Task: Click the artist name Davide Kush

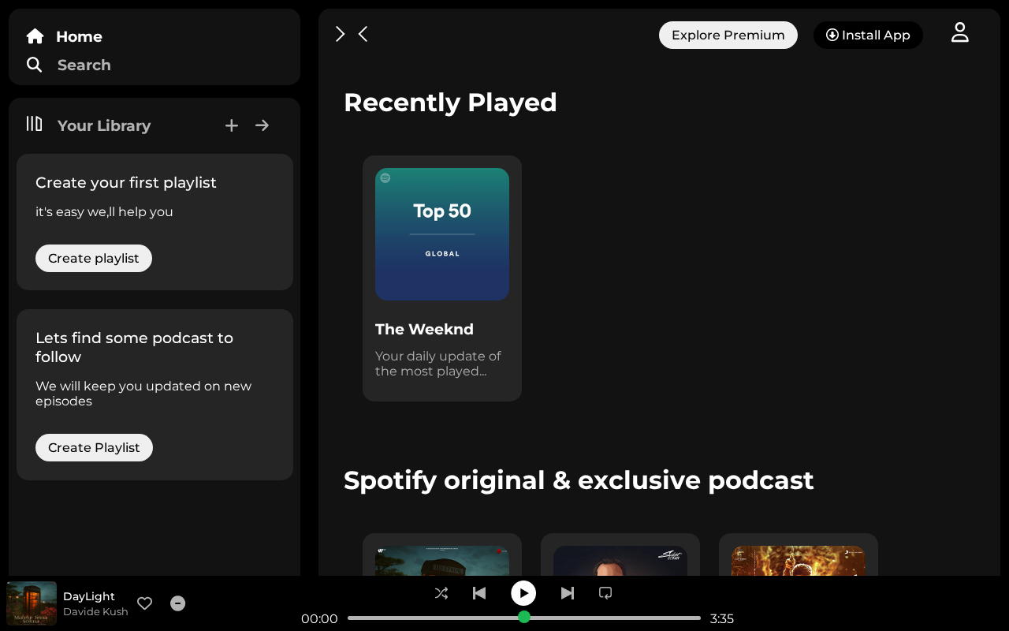Action: (95, 611)
